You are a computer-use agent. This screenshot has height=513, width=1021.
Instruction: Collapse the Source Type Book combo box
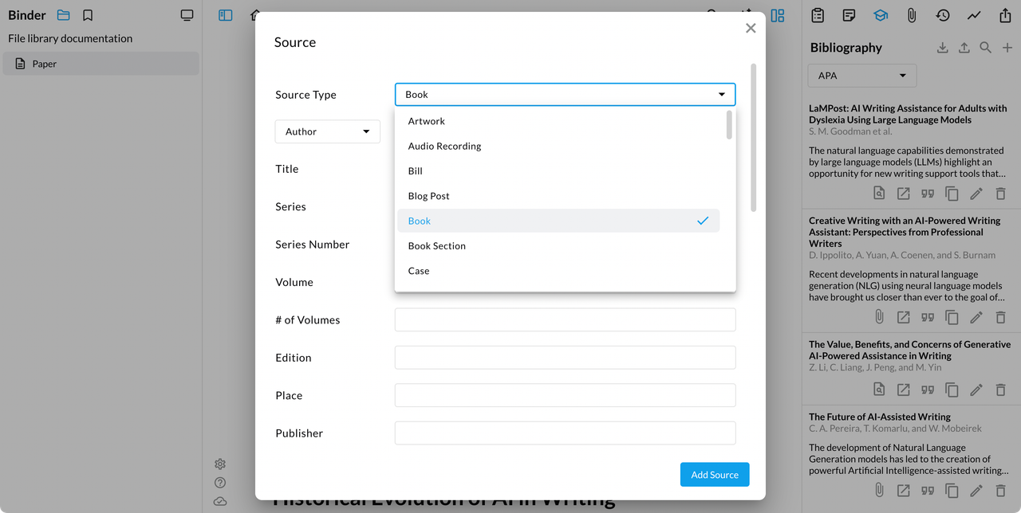pyautogui.click(x=565, y=95)
